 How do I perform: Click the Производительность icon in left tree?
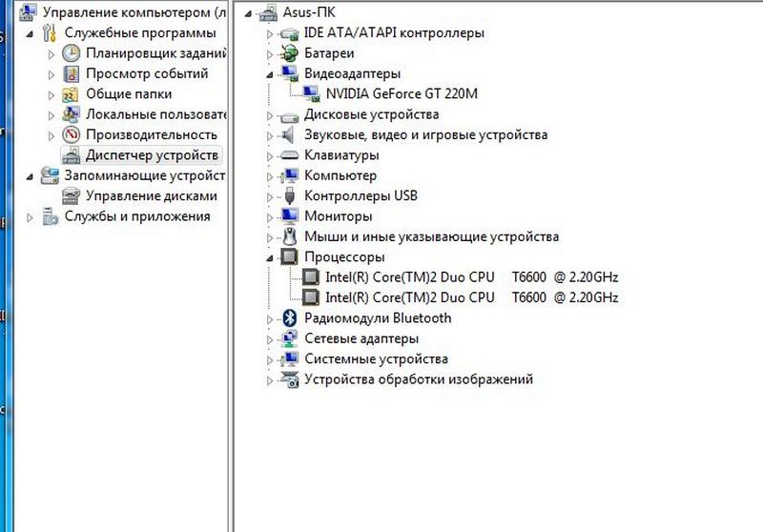click(x=71, y=134)
